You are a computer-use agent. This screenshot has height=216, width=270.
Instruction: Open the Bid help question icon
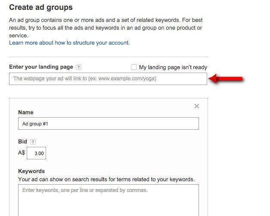tap(33, 142)
